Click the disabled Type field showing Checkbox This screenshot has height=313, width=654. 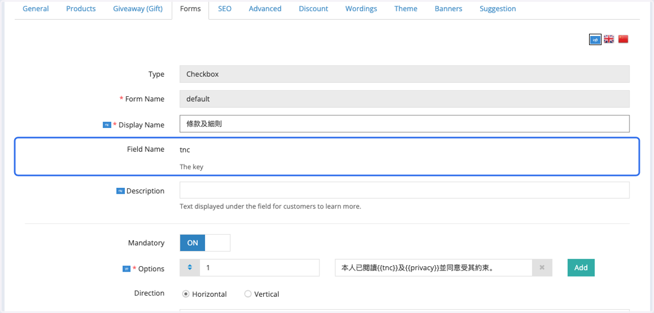(x=404, y=74)
